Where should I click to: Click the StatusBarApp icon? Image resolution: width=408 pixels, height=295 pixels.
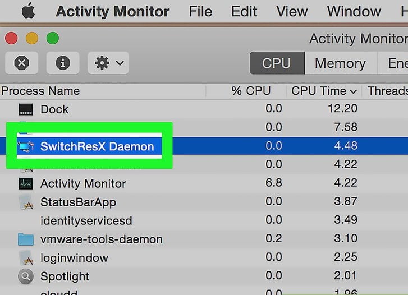[x=26, y=202]
